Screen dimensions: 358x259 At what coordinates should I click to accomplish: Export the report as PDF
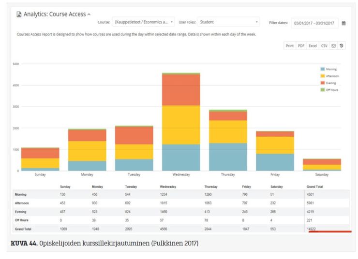[x=301, y=46]
